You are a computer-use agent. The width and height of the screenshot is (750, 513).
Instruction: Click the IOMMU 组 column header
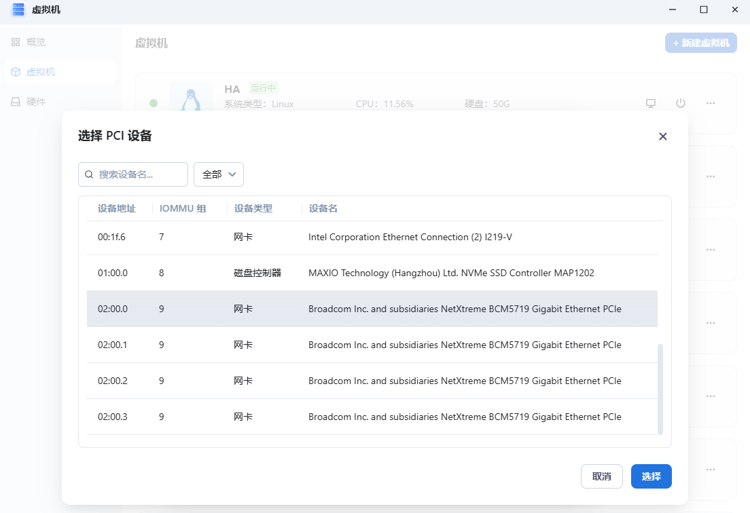point(183,209)
